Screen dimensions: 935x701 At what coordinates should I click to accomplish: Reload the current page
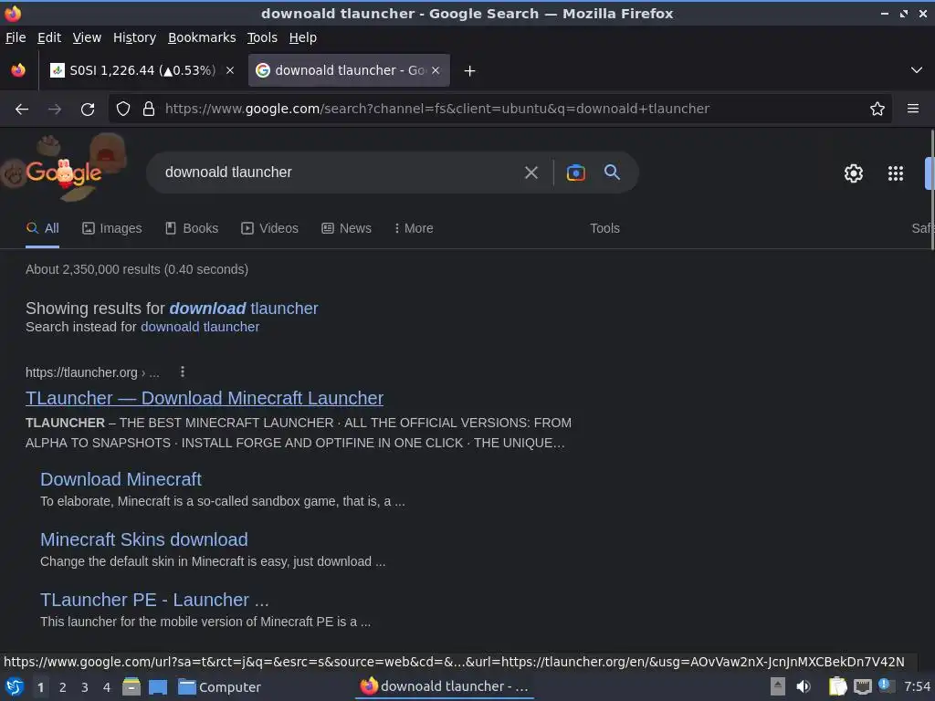pyautogui.click(x=88, y=110)
